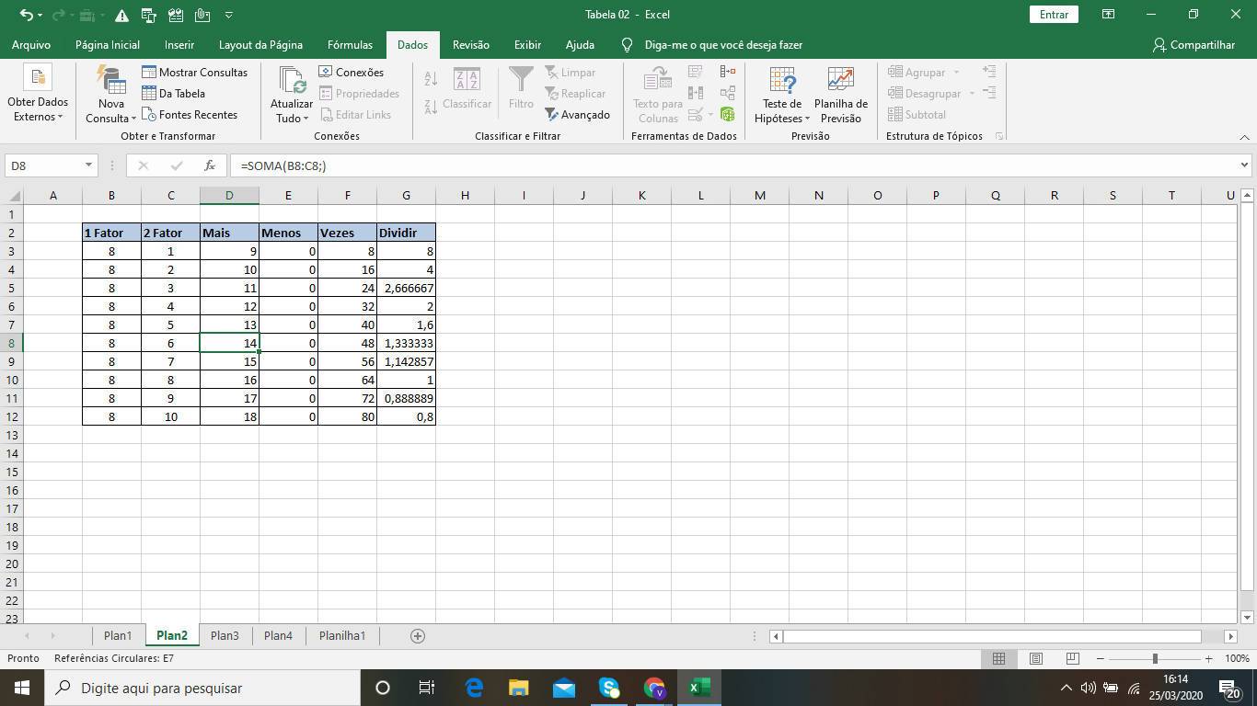
Task: Select column D header
Action: pyautogui.click(x=229, y=195)
